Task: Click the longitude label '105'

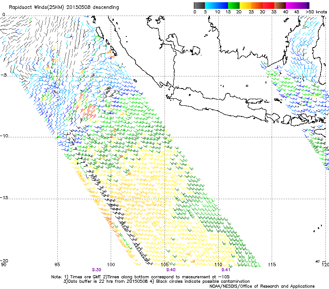Action: click(164, 265)
